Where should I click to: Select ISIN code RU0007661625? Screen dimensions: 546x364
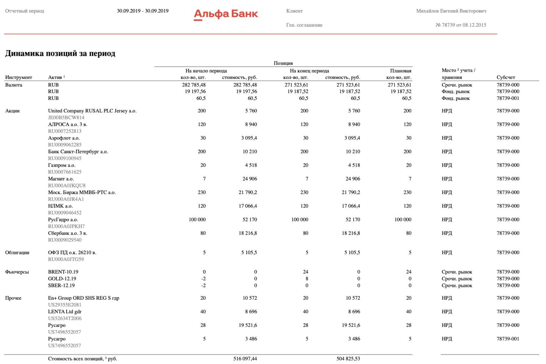point(65,172)
